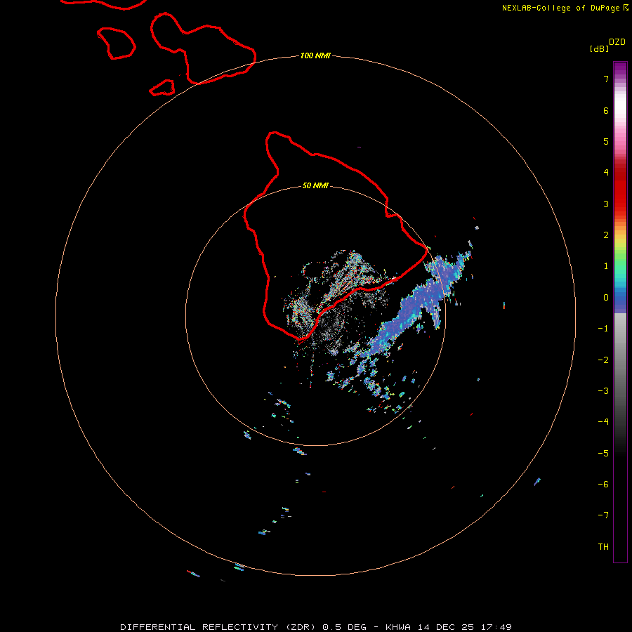Click the [dB] unit label
The image size is (632, 632).
point(599,48)
